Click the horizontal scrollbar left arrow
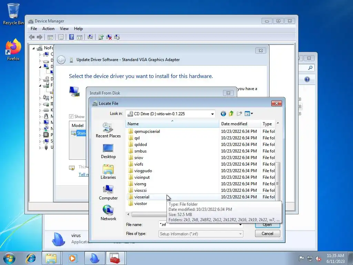 click(128, 214)
